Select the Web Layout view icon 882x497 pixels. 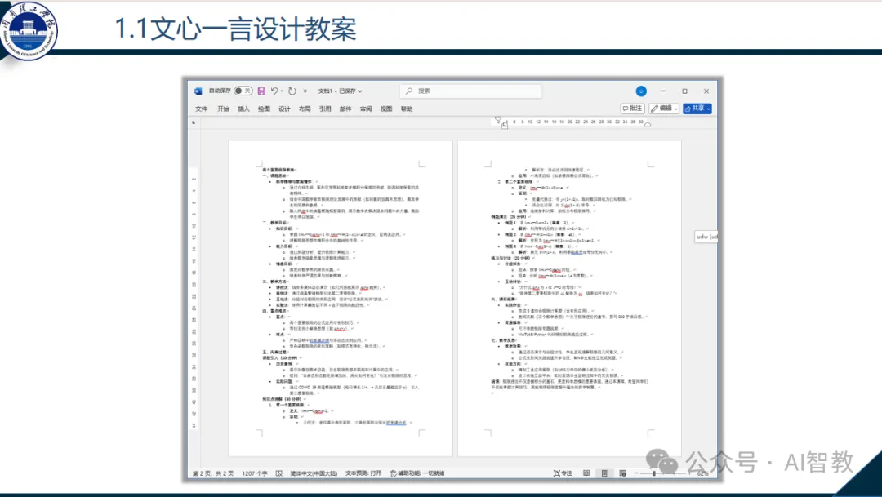click(x=622, y=473)
